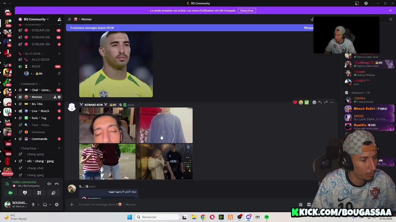Open user settings gear
The width and height of the screenshot is (396, 222).
click(57, 204)
